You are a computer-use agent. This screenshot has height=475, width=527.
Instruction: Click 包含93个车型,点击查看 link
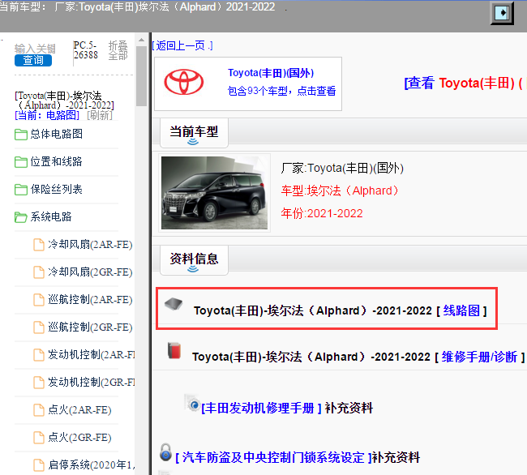coord(281,91)
